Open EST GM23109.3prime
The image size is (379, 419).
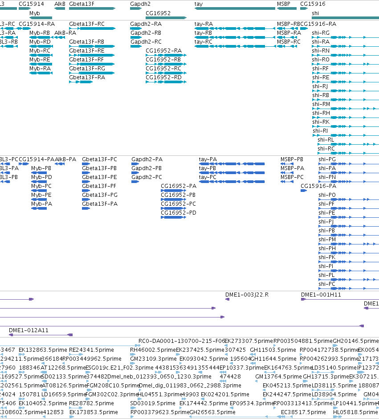(x=153, y=358)
